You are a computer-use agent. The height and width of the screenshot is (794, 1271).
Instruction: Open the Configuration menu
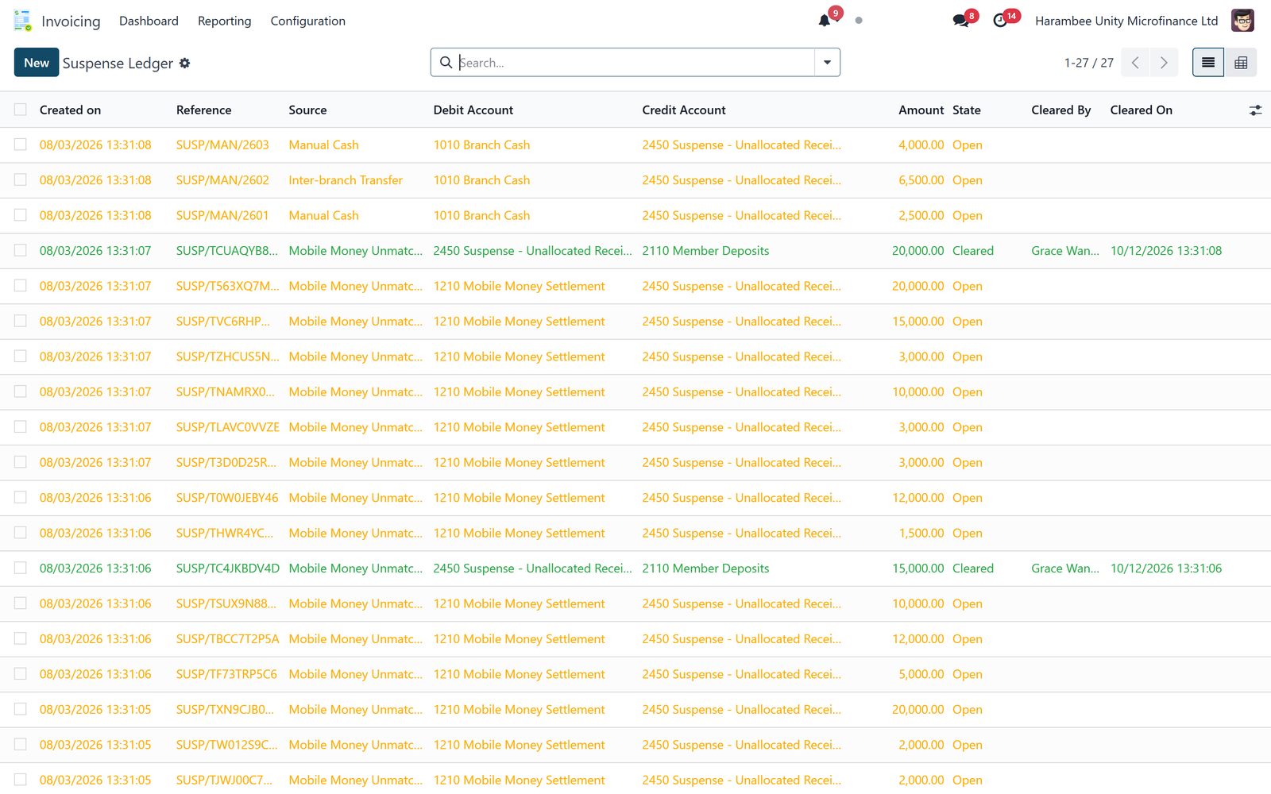(307, 21)
